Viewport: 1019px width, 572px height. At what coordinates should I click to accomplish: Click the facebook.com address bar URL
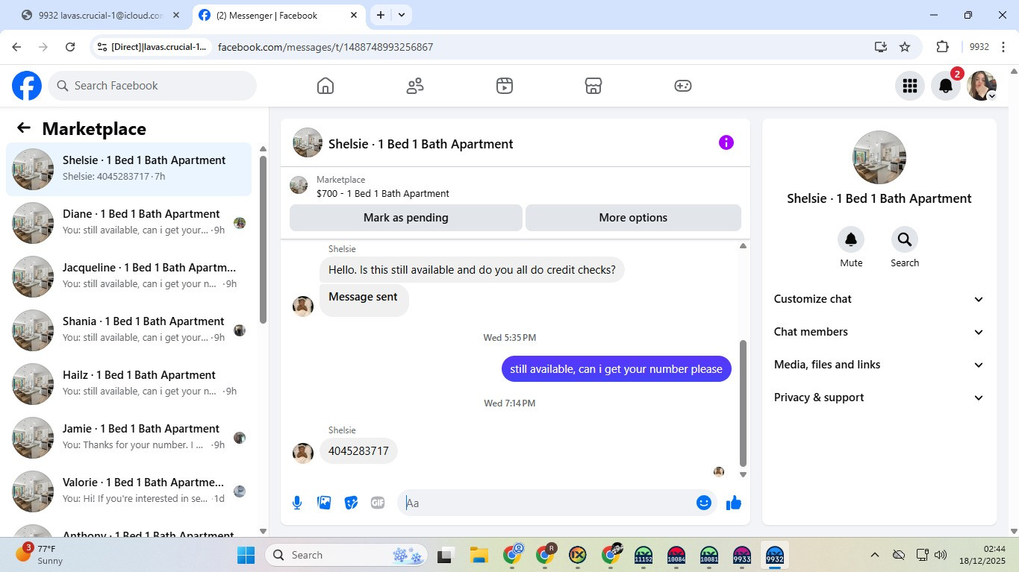tap(325, 47)
